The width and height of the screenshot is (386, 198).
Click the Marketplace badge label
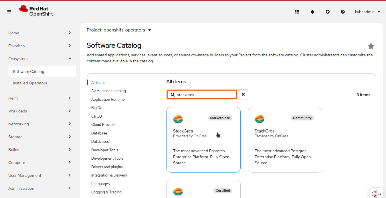[x=220, y=118]
